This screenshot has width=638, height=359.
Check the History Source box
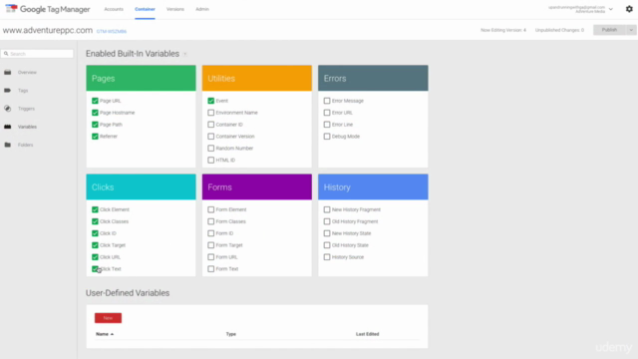pyautogui.click(x=327, y=257)
